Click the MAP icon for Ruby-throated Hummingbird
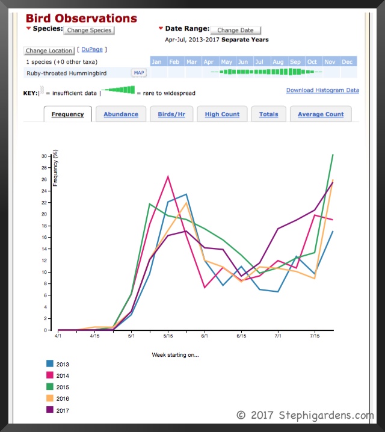 [x=138, y=73]
